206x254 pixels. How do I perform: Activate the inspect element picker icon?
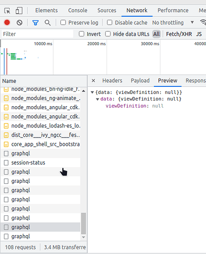(7, 11)
